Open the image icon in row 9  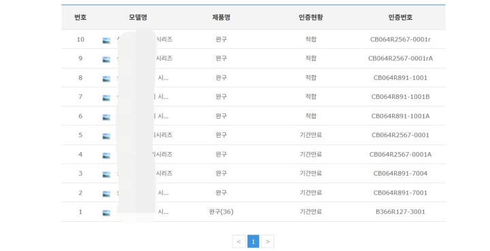coord(106,60)
